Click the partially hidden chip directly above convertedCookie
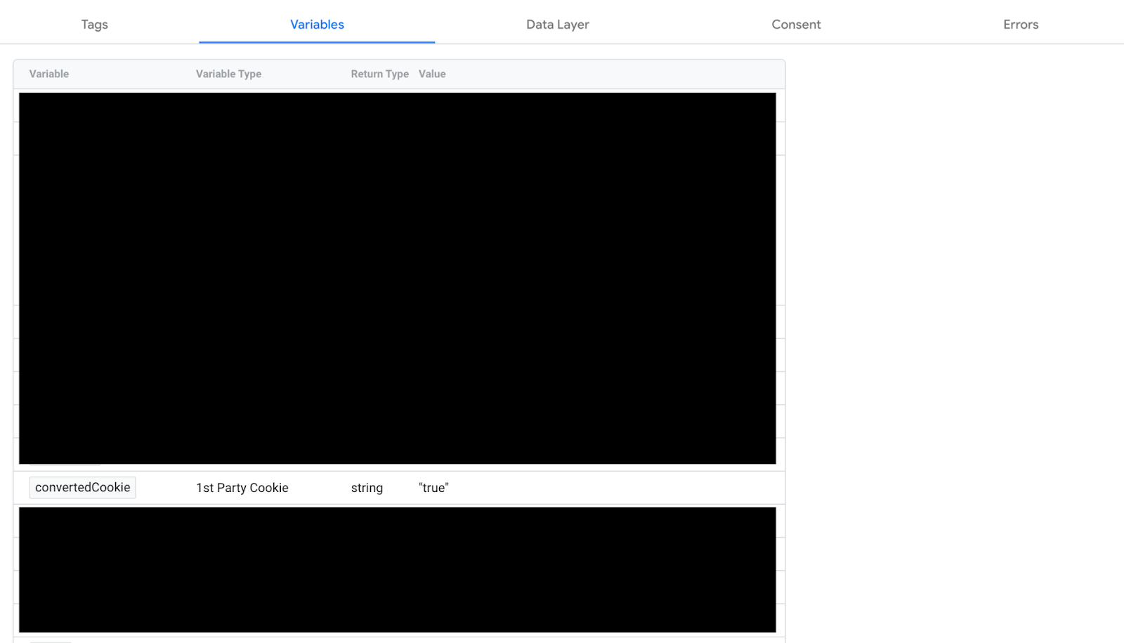The height and width of the screenshot is (643, 1124). tap(65, 465)
